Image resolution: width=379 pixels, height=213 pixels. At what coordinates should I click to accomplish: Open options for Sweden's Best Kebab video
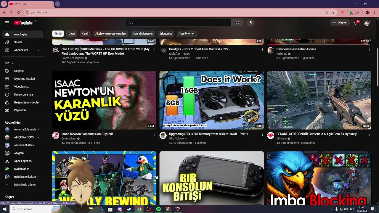pos(370,49)
